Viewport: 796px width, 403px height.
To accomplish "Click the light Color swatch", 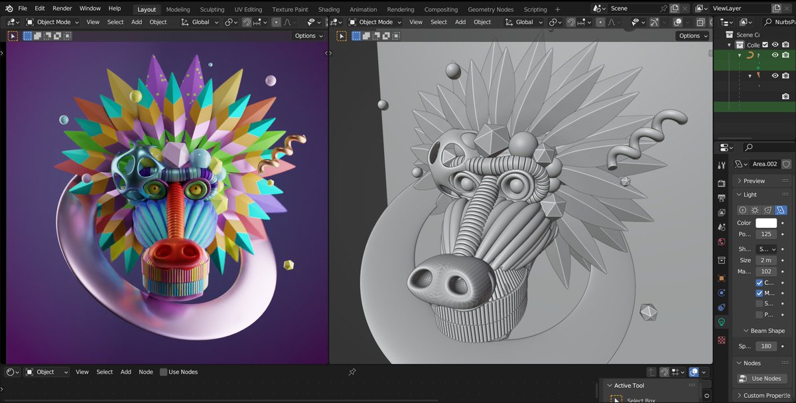I will pos(766,223).
